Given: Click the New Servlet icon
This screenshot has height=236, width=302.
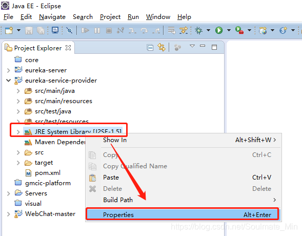Looking at the screenshot, I should [283, 30].
